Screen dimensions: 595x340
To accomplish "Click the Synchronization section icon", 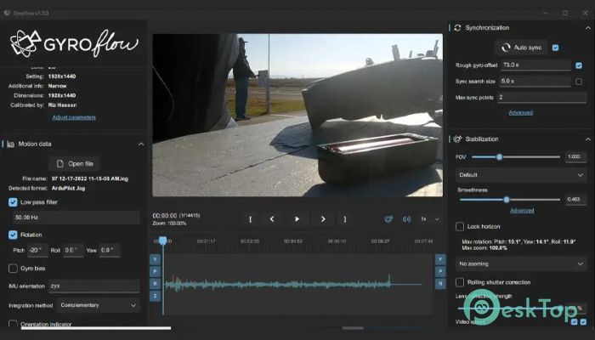I will click(457, 28).
